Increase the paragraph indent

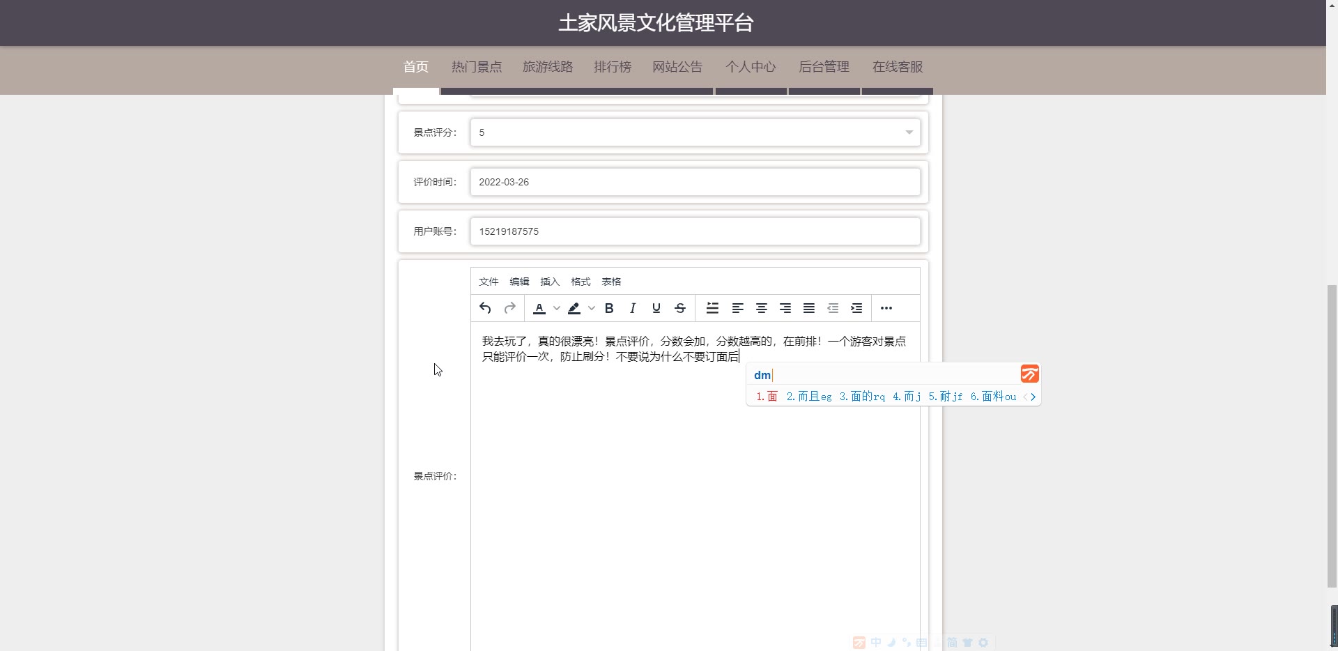click(x=856, y=308)
